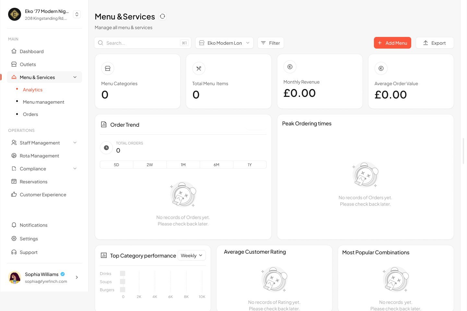Click the Search input field
Screen dimensions: 467x311
tap(143, 43)
